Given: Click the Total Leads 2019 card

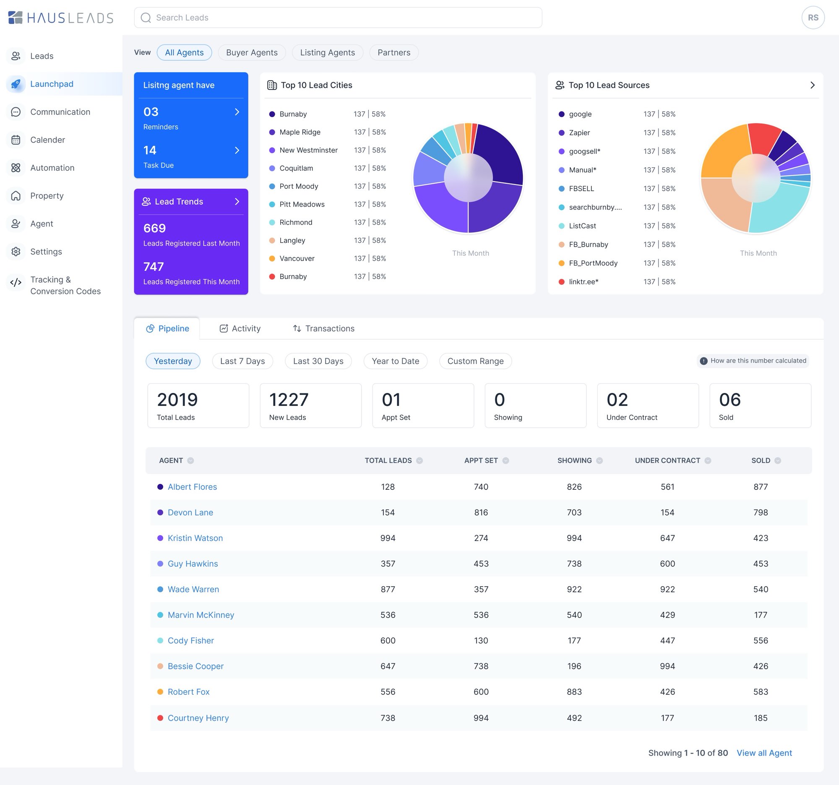Looking at the screenshot, I should (198, 405).
